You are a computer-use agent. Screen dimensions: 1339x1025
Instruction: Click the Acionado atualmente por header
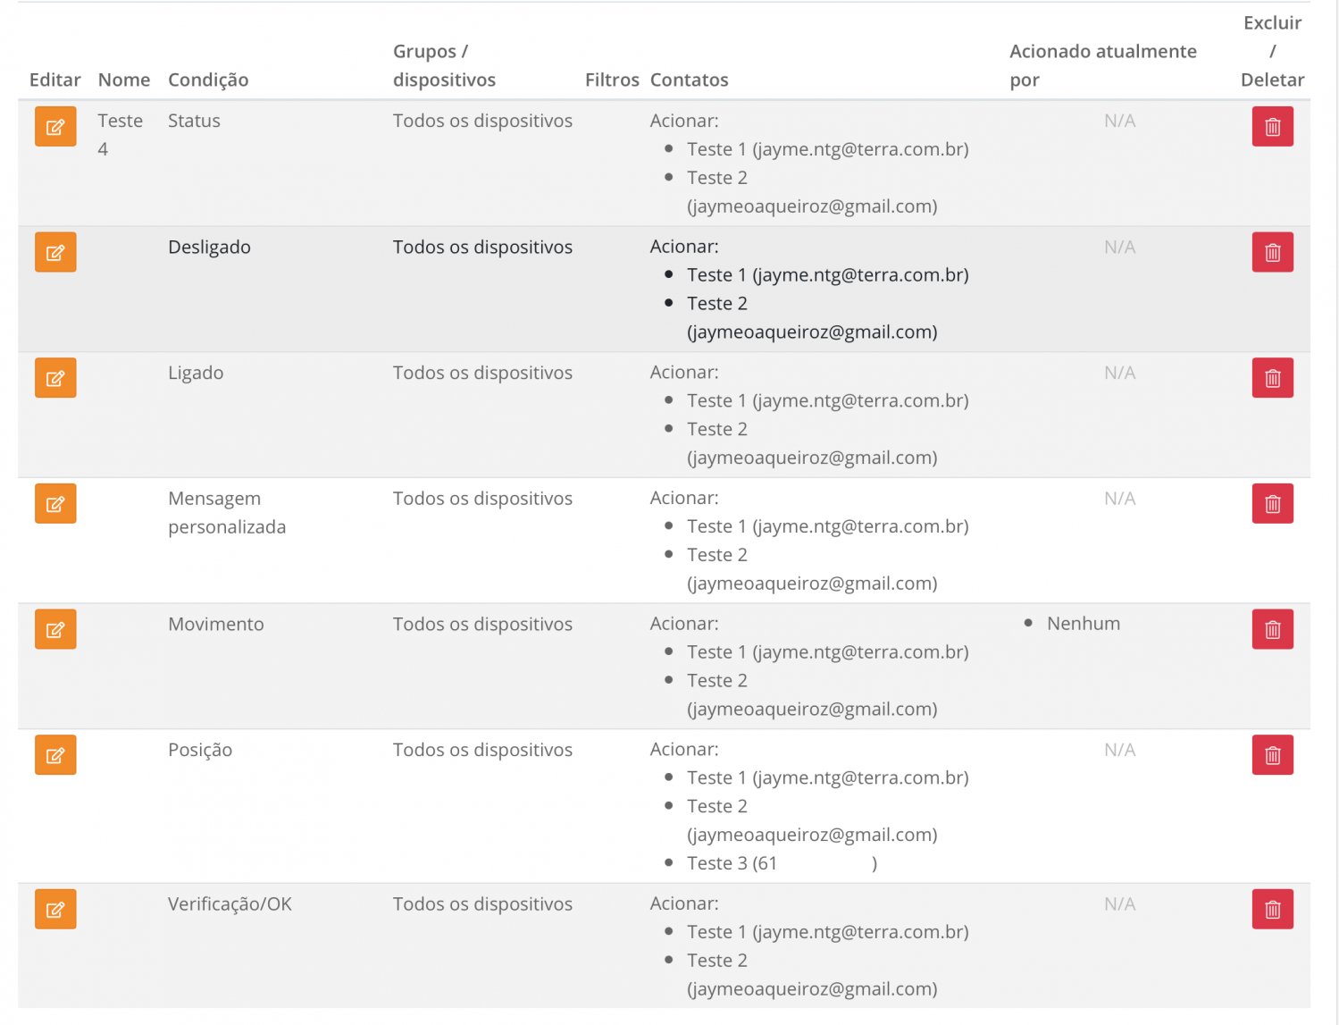coord(1102,66)
